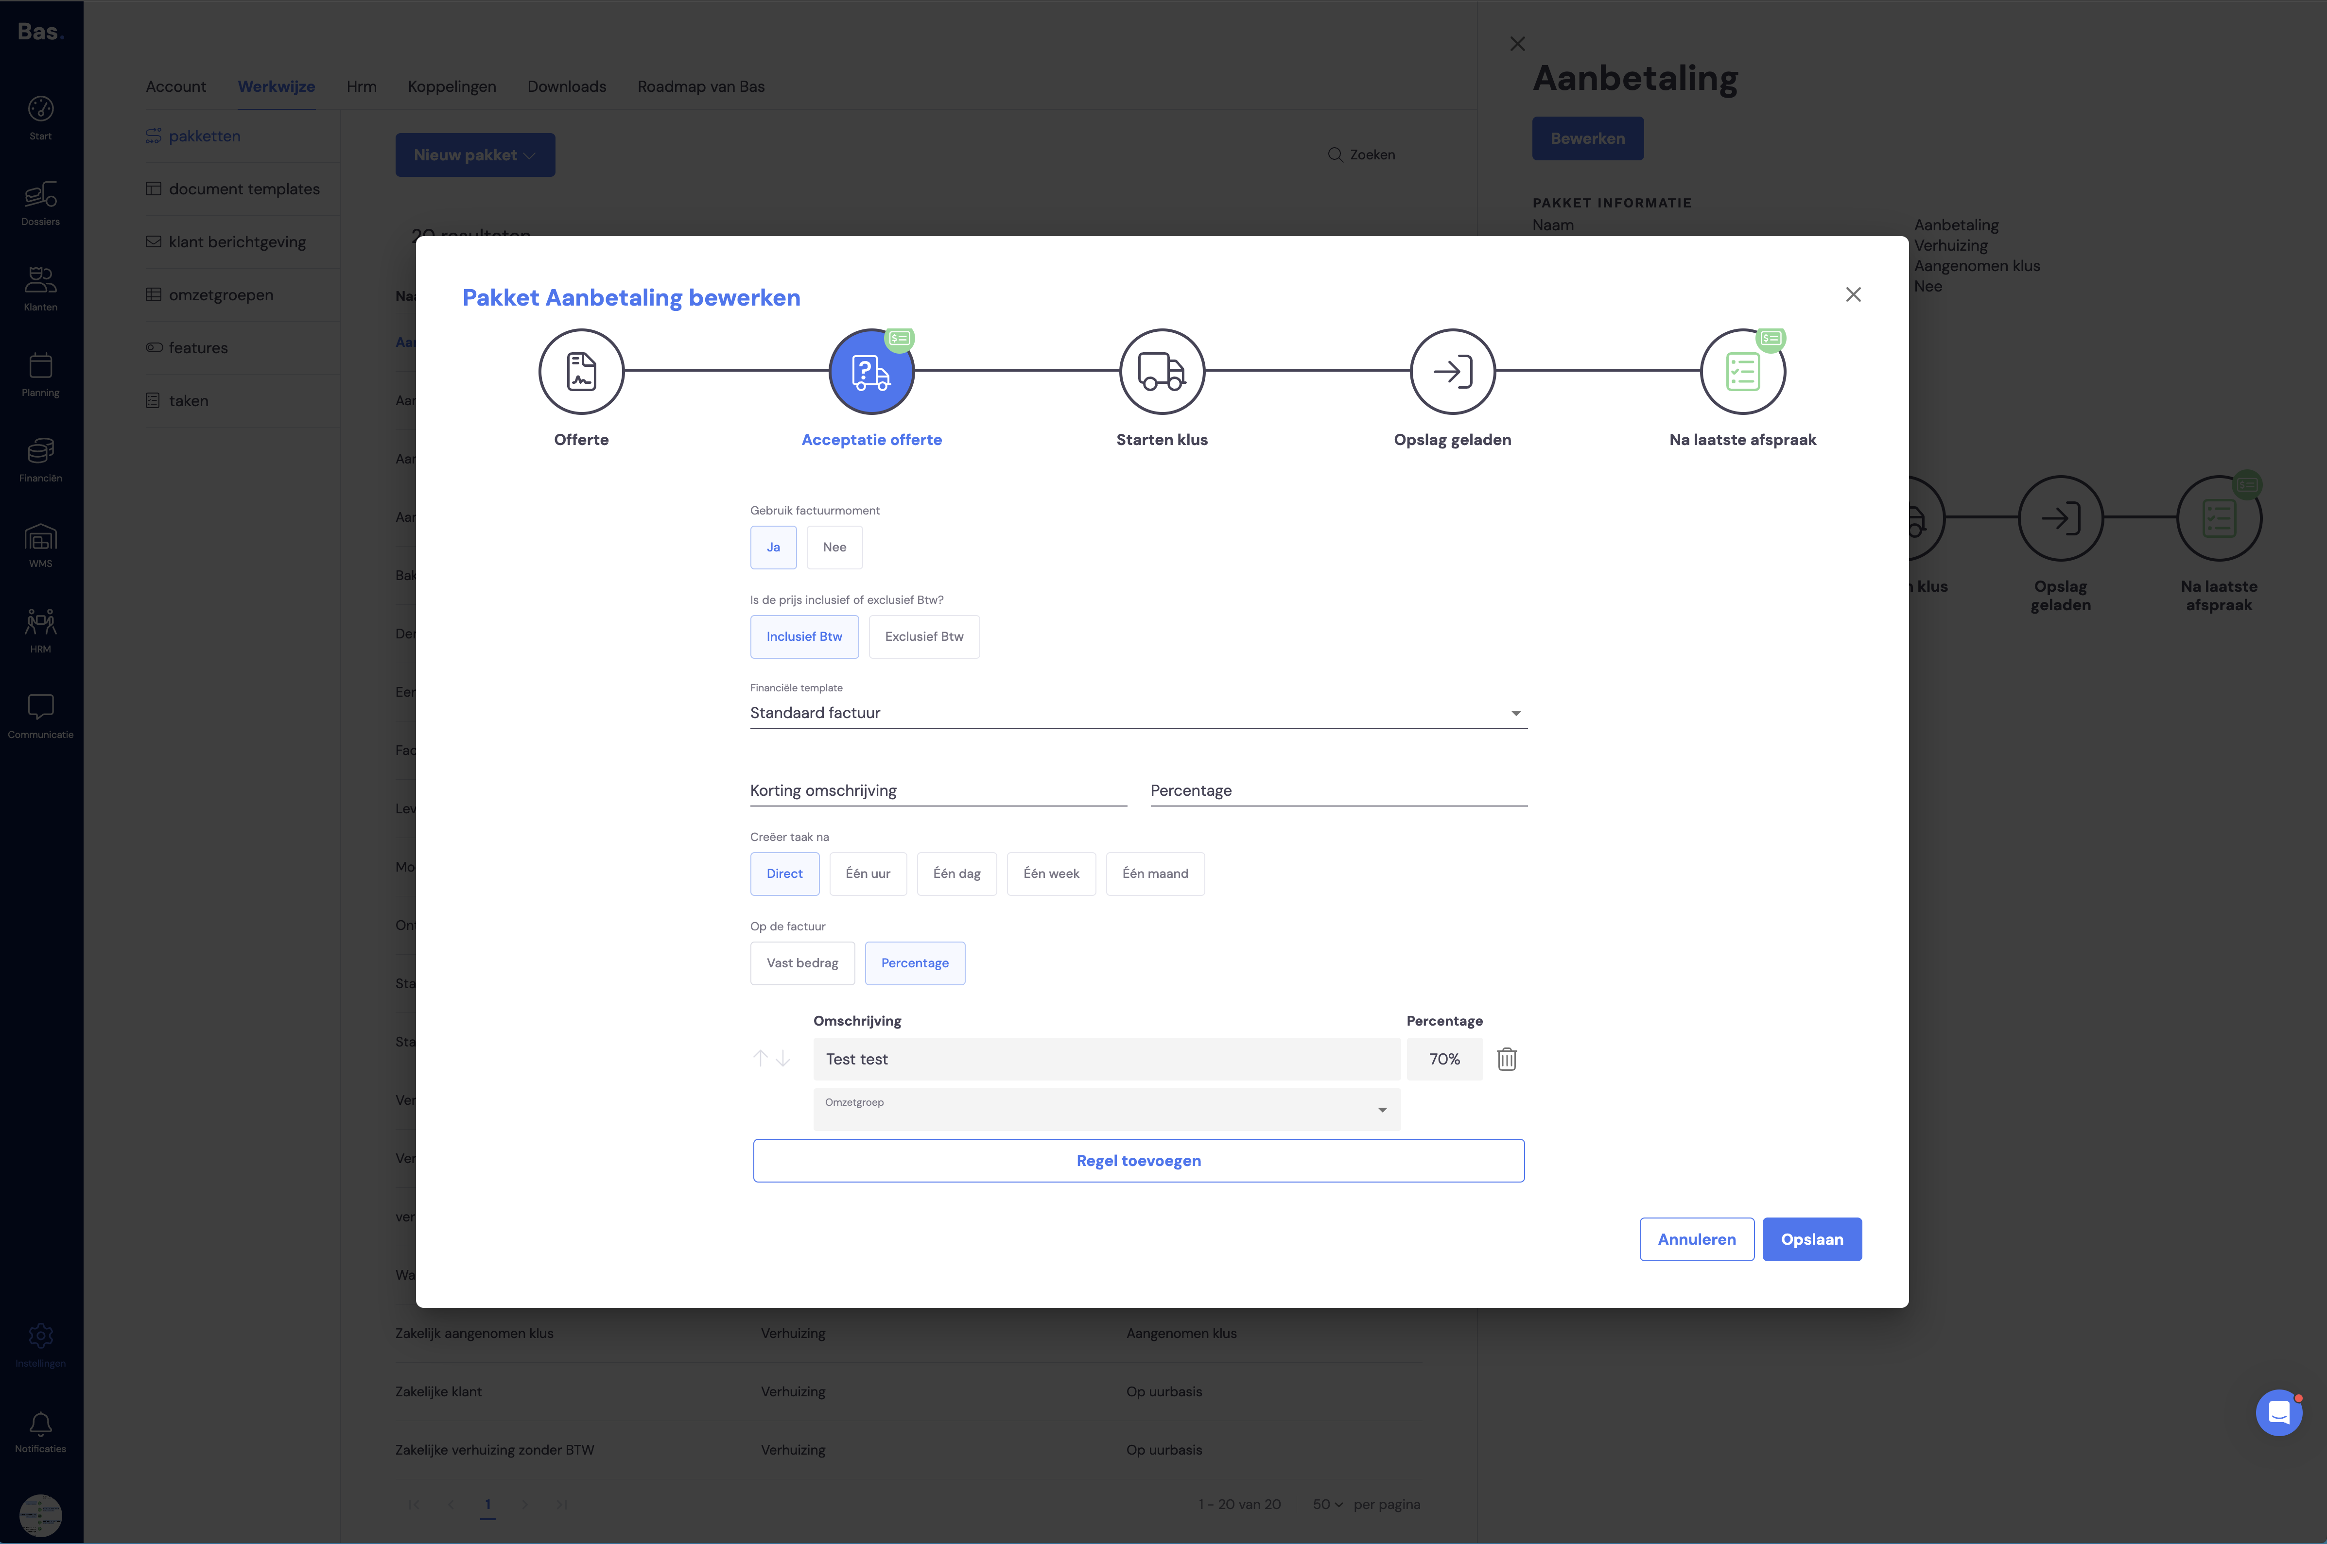Choose Vast bedrag on the invoice
This screenshot has height=1544, width=2327.
tap(802, 963)
